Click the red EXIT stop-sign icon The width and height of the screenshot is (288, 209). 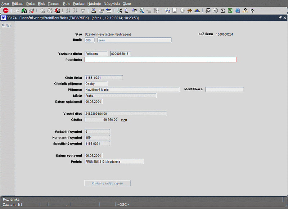[x=6, y=11]
